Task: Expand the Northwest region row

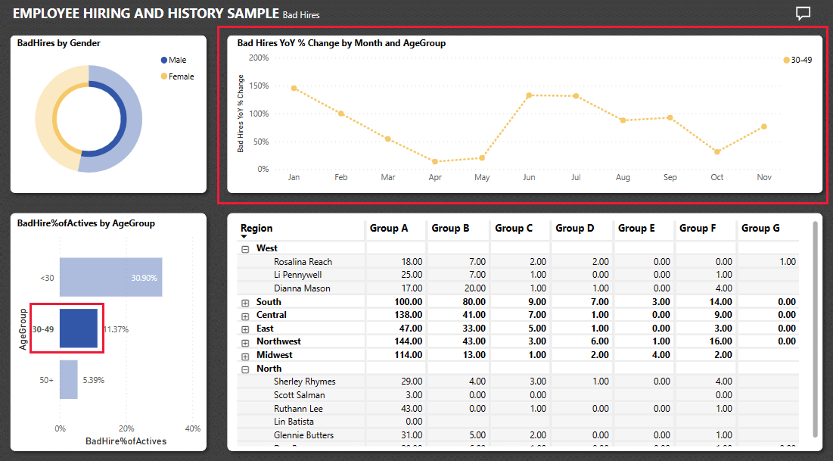Action: pos(244,342)
